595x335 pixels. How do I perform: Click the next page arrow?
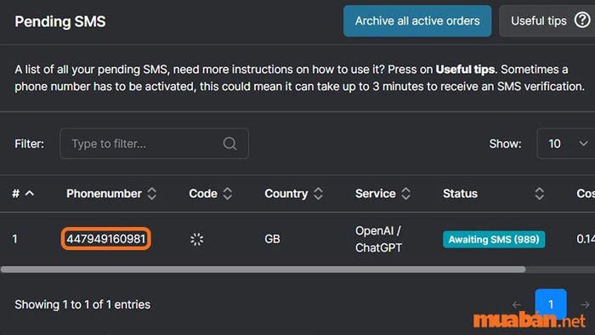(x=585, y=304)
